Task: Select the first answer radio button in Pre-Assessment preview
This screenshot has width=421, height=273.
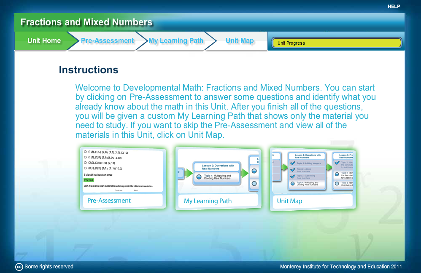Action: click(85, 152)
